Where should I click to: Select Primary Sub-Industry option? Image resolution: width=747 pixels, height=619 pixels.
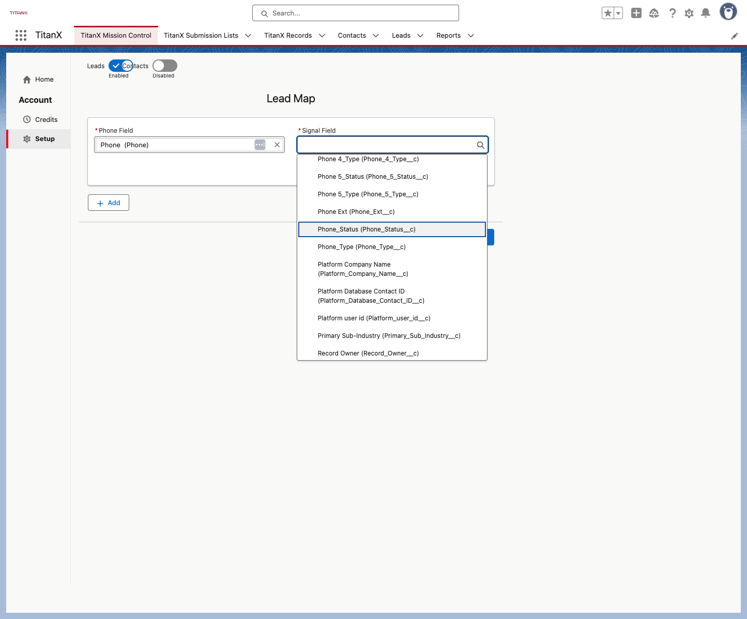coord(392,336)
